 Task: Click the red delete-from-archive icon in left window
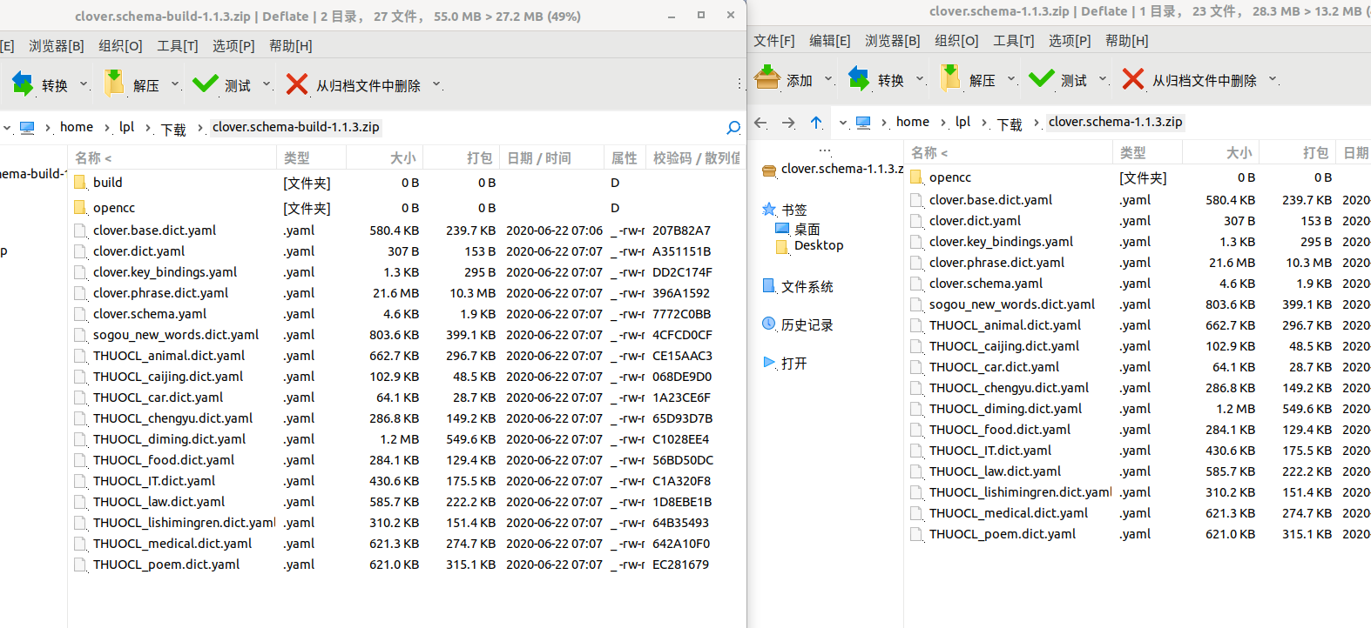(x=297, y=84)
